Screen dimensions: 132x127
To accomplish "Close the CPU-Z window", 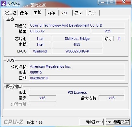I will (x=124, y=2).
